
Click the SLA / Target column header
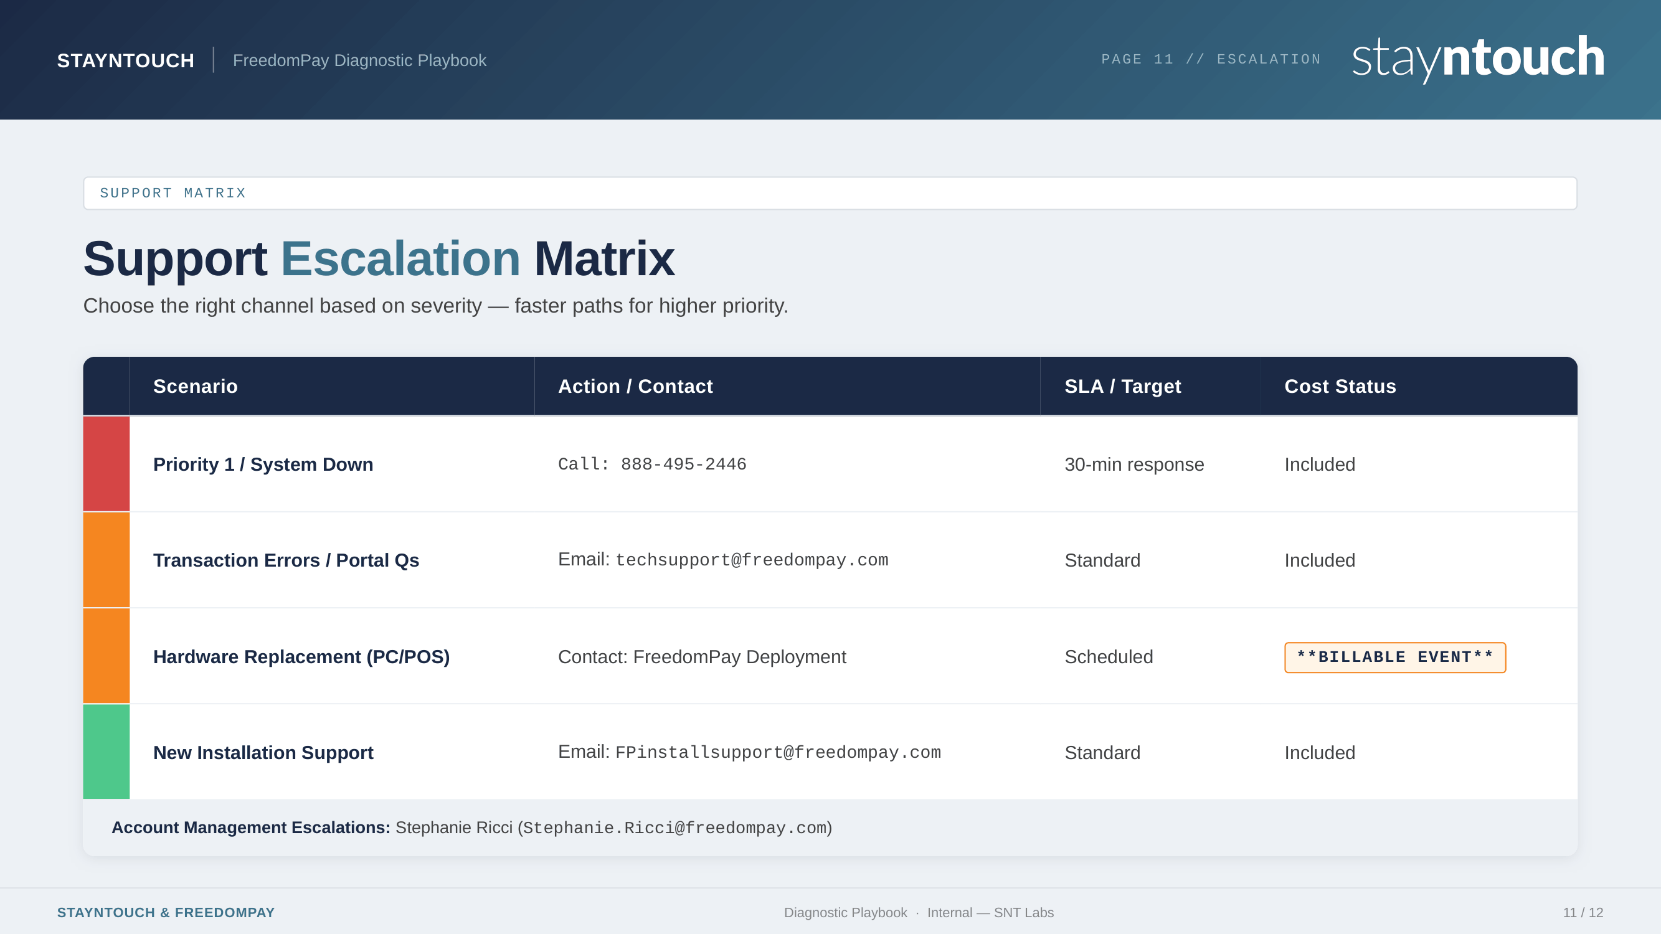(1123, 386)
